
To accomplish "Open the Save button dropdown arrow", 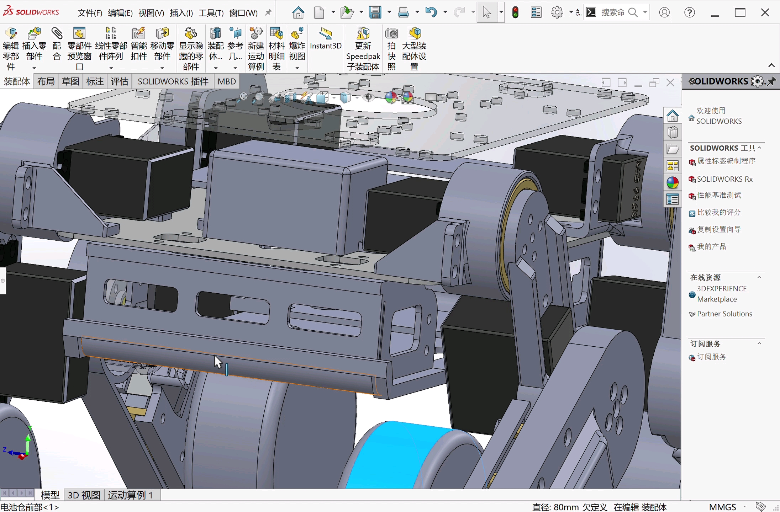I will coord(389,13).
